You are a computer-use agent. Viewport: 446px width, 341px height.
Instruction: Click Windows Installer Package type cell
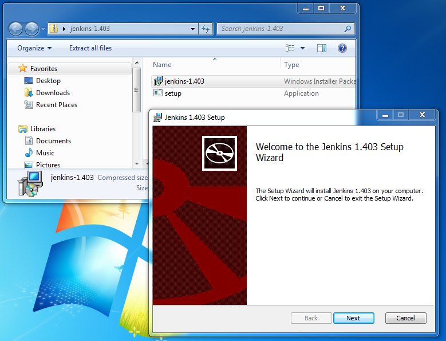pyautogui.click(x=319, y=81)
